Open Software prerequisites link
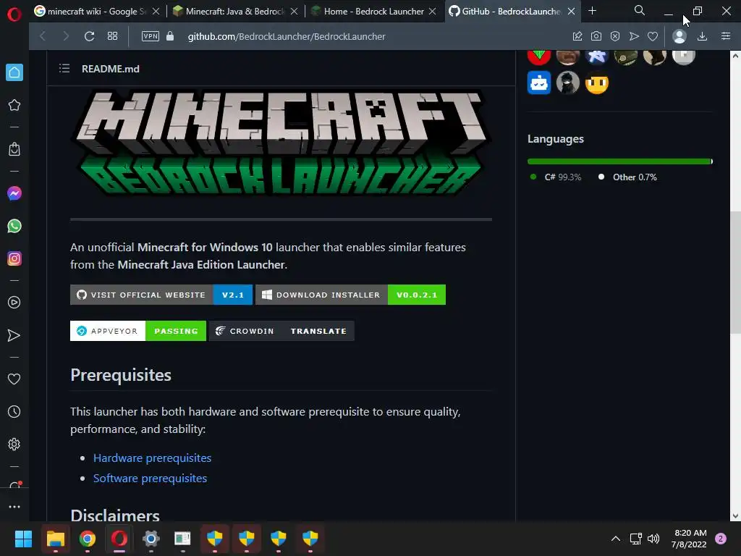Image resolution: width=741 pixels, height=556 pixels. coord(150,478)
